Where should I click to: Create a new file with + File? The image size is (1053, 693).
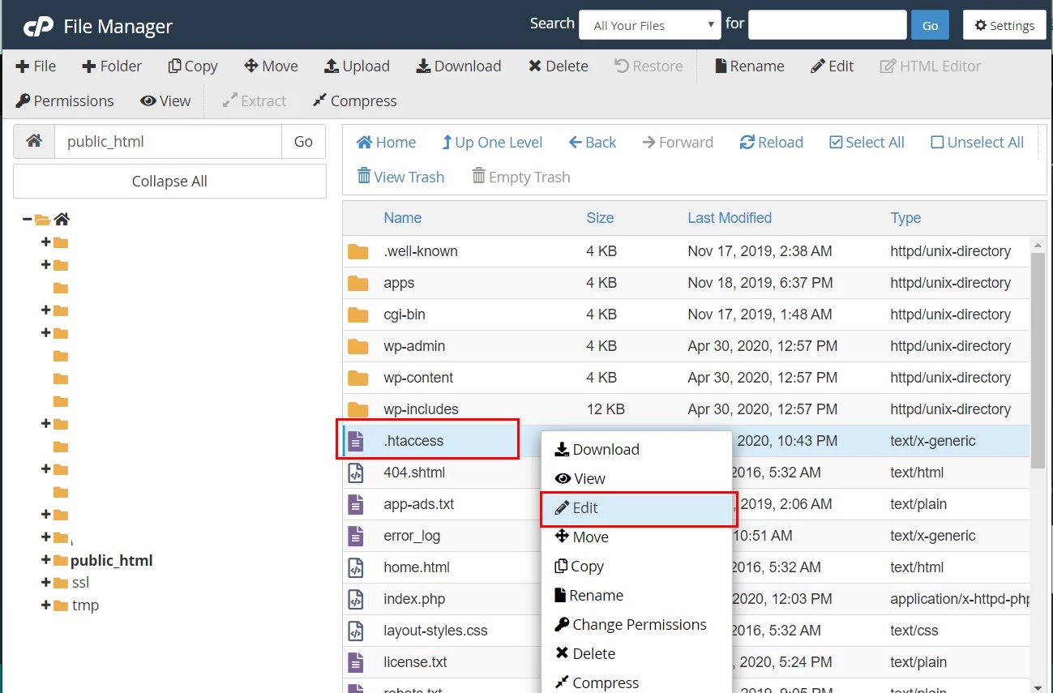(x=36, y=66)
